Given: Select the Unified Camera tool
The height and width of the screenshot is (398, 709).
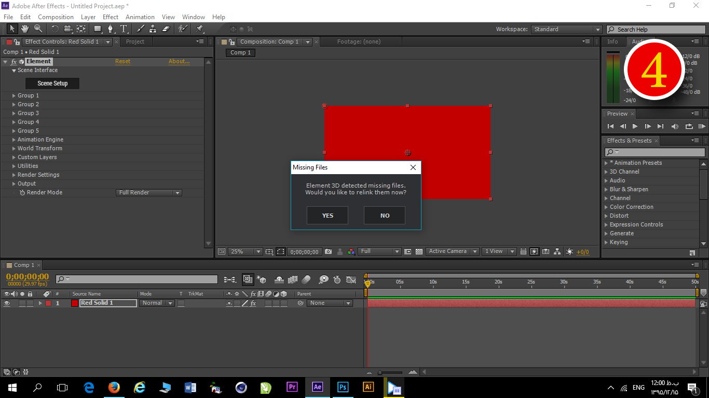Looking at the screenshot, I should pyautogui.click(x=68, y=29).
